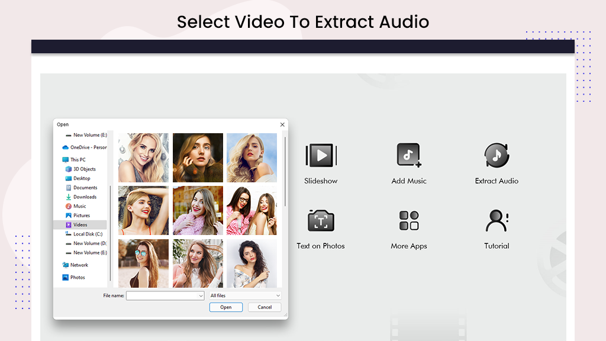Select the Extract Audio icon
The width and height of the screenshot is (606, 341).
point(497,156)
